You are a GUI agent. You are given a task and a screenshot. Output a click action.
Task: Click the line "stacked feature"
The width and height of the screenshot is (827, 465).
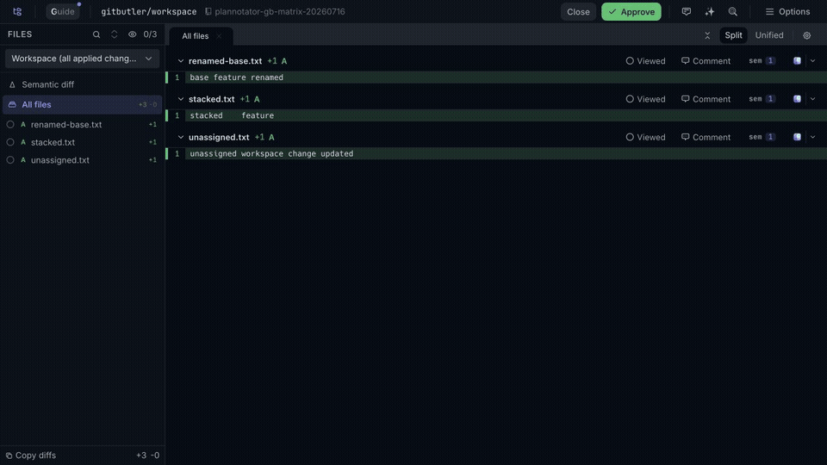click(x=232, y=115)
